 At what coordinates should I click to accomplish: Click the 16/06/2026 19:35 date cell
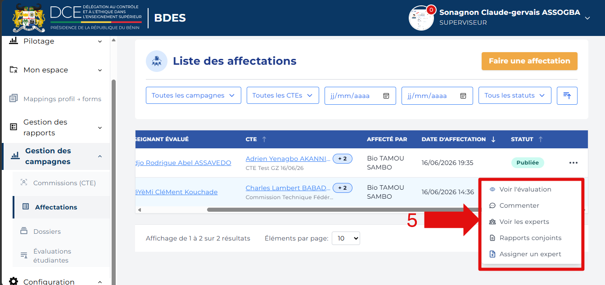tap(447, 163)
